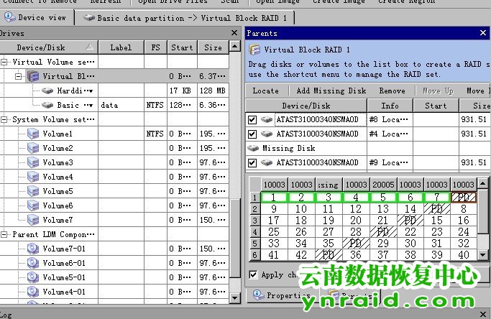The image size is (491, 319).
Task: Click the Basic data partition drive icon
Action: (x=47, y=105)
